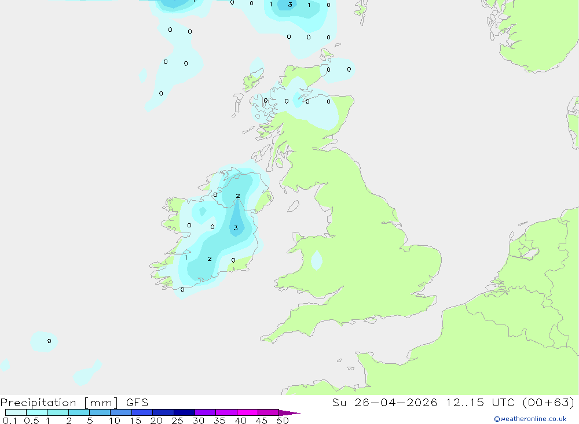Click the '50' legend scale label
This screenshot has height=424, width=579.
(x=283, y=421)
